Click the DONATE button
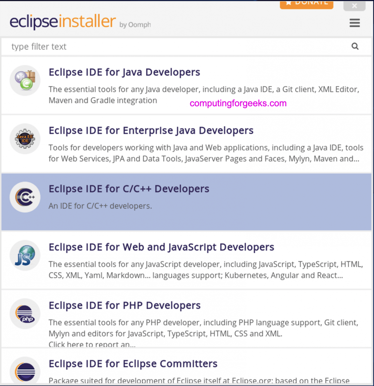 pyautogui.click(x=306, y=3)
